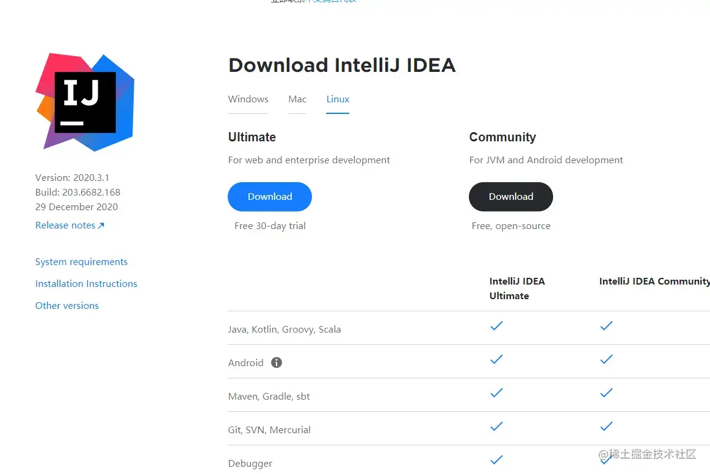Click the Download IntelliJ IDEA heading

click(x=342, y=65)
